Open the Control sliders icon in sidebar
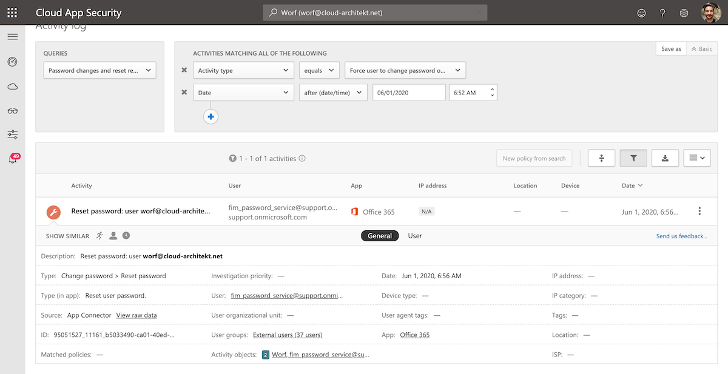Screen dimensions: 728x374 pyautogui.click(x=12, y=135)
